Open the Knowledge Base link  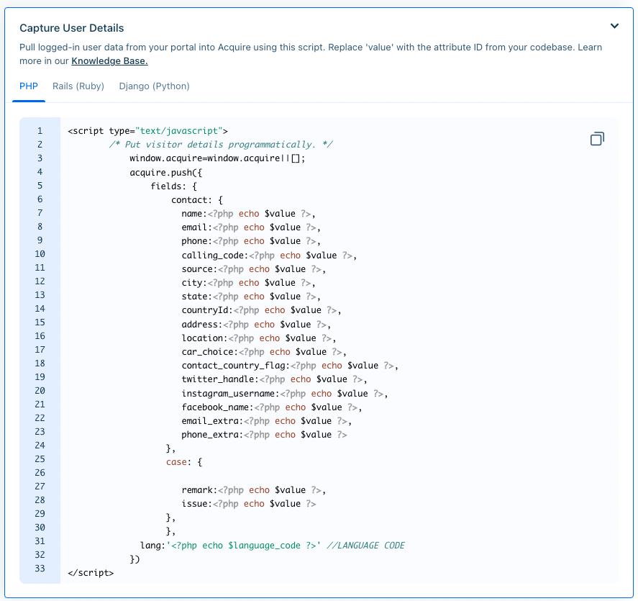pyautogui.click(x=109, y=61)
